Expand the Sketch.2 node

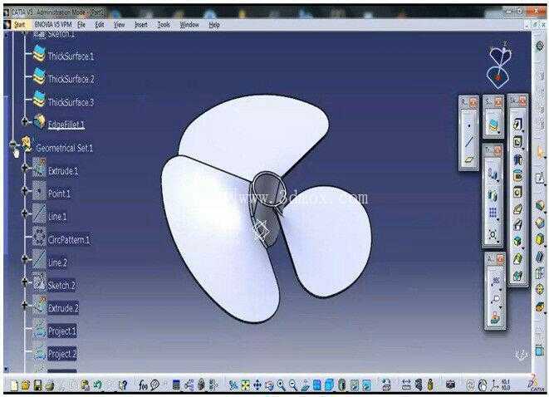coord(25,282)
